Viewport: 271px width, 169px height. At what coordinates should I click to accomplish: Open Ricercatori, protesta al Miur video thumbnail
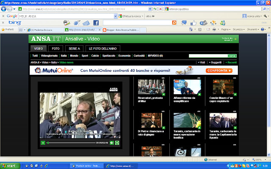[x=152, y=87]
